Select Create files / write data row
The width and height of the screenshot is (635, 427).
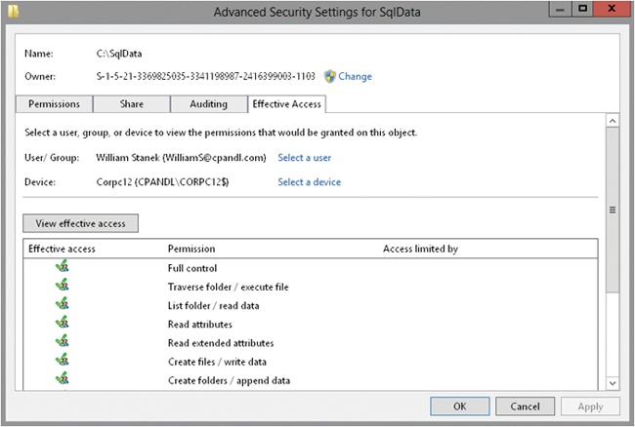[x=311, y=362]
